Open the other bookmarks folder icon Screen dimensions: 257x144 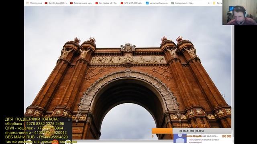click(214, 3)
